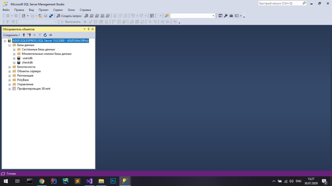Refresh the Object Explorer tree
The height and width of the screenshot is (186, 332).
point(45,35)
